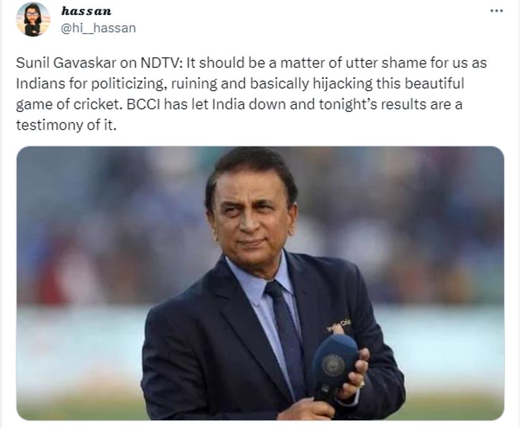
Task: Open the "hassan" display name profile
Action: click(86, 11)
